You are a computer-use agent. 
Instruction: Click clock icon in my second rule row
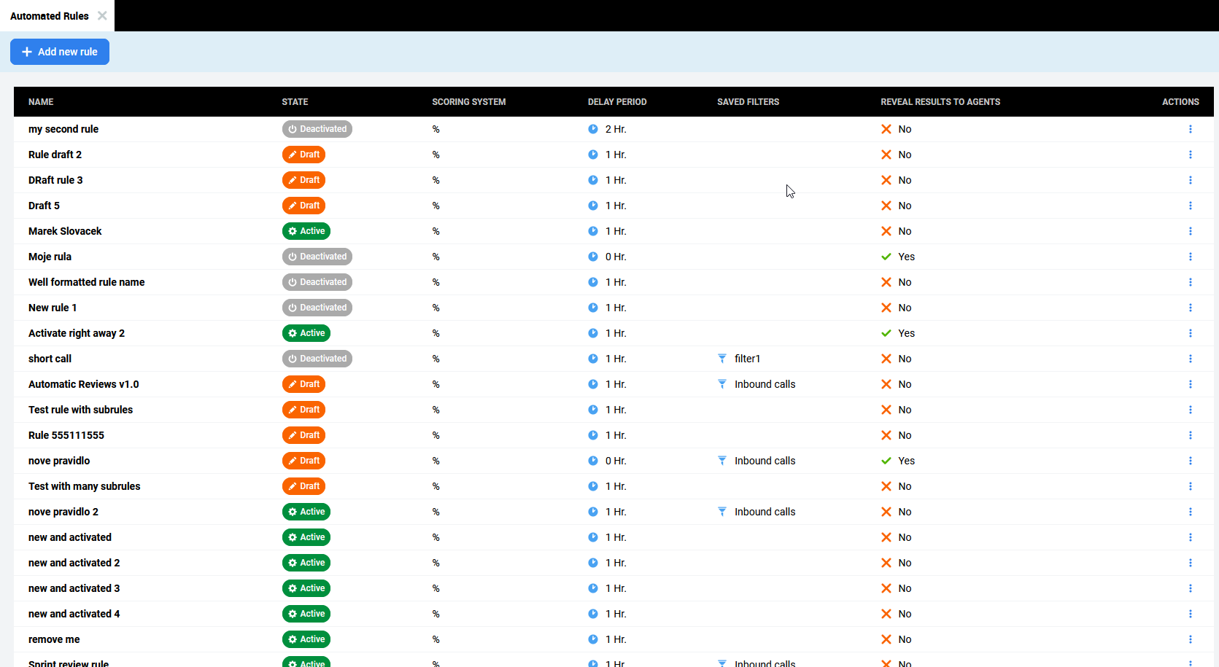[593, 129]
